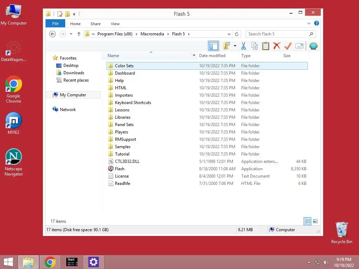Open the View ribbon tab
Image resolution: width=359 pixels, height=269 pixels.
(115, 24)
